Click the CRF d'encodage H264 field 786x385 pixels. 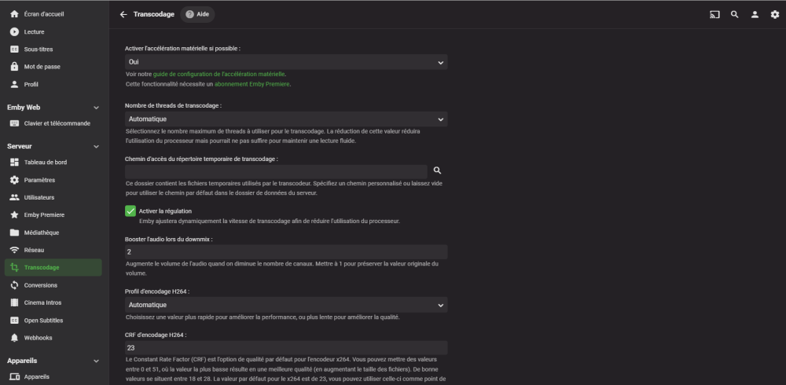(x=286, y=348)
